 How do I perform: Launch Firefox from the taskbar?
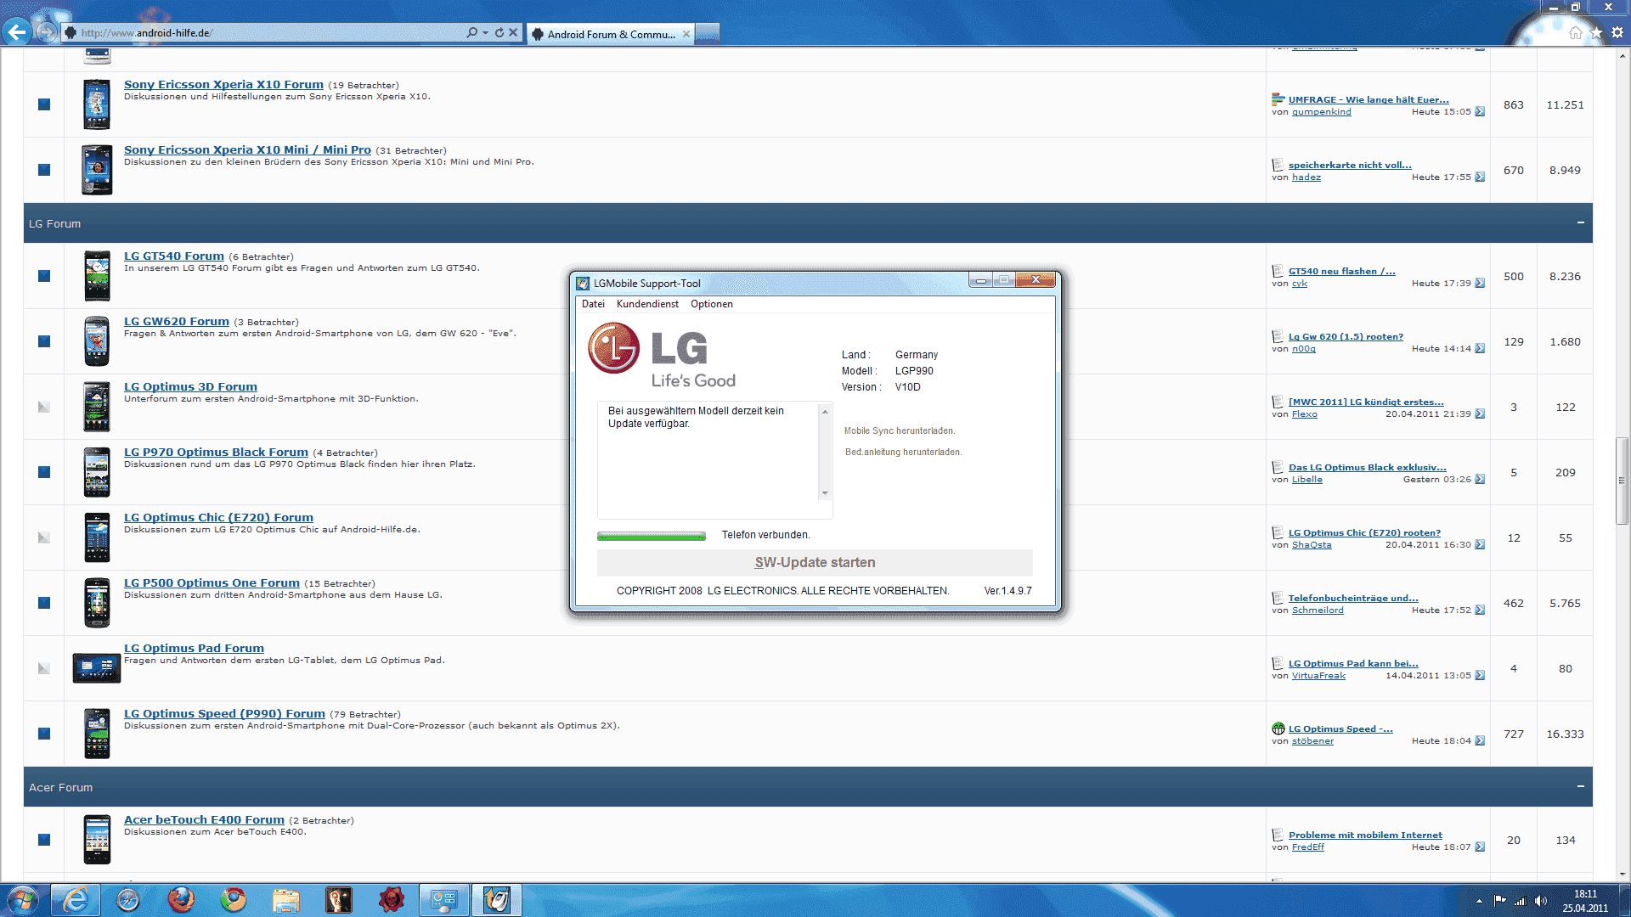tap(181, 900)
